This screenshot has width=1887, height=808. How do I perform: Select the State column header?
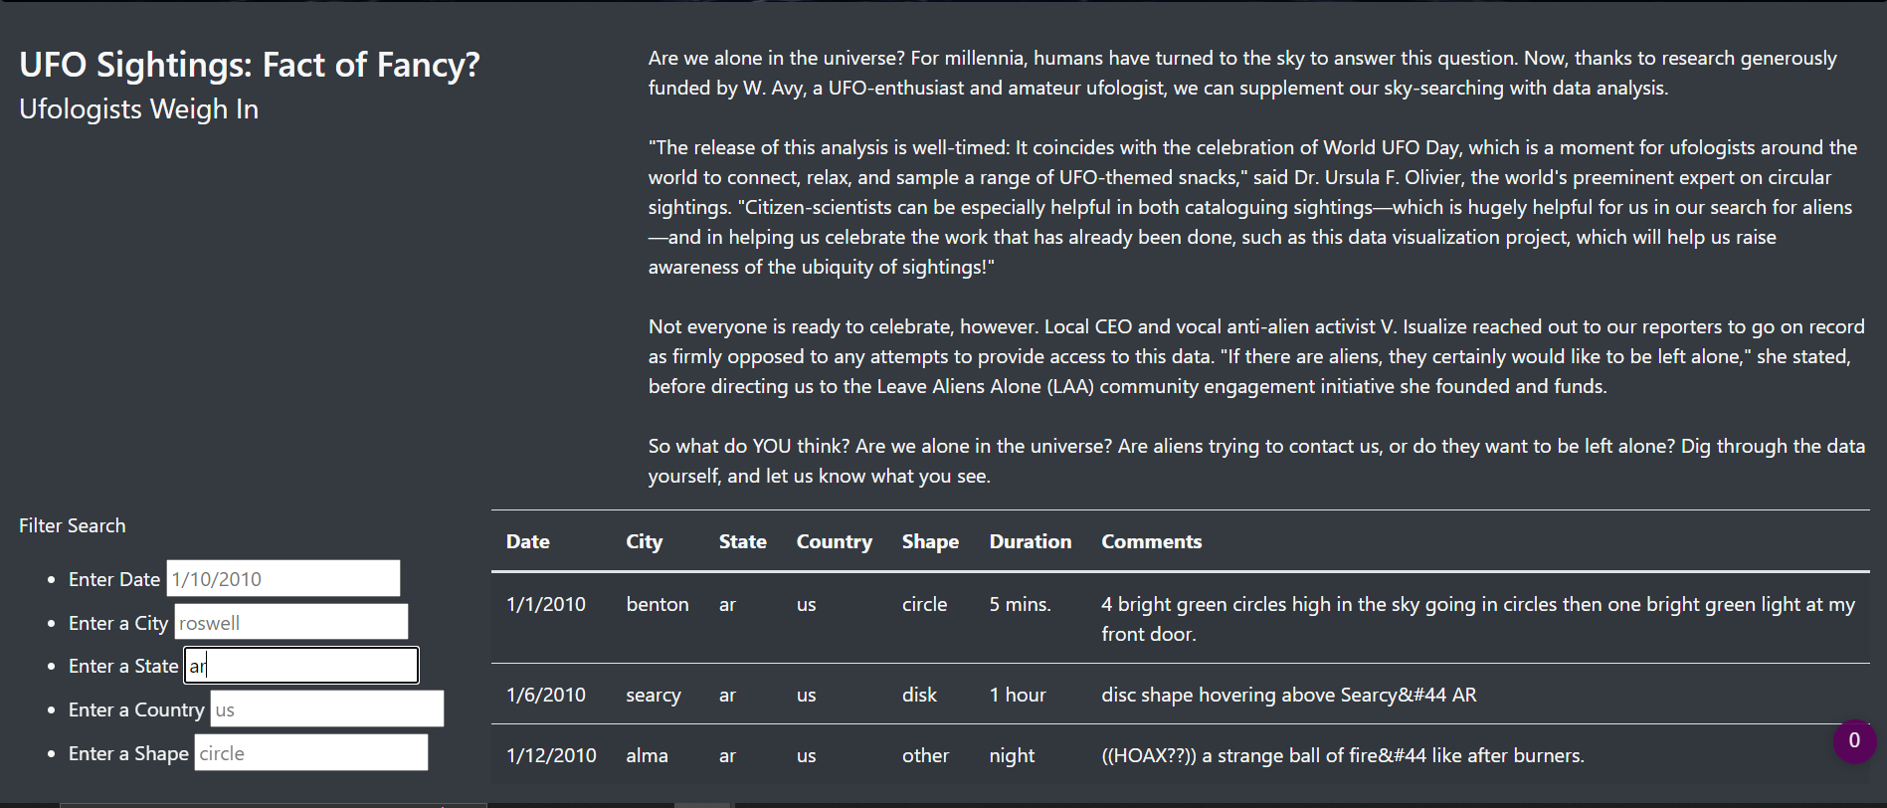point(742,541)
